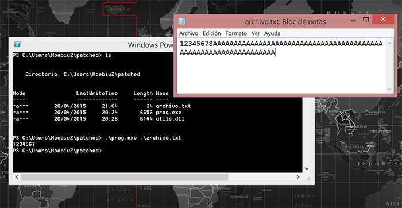The image size is (402, 208).
Task: Click the .\prog.exe .\archivo.txt command line
Action: coord(143,138)
